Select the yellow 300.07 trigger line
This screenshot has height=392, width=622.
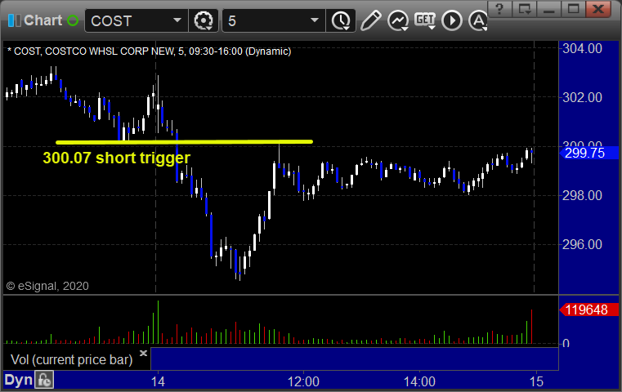pos(185,141)
